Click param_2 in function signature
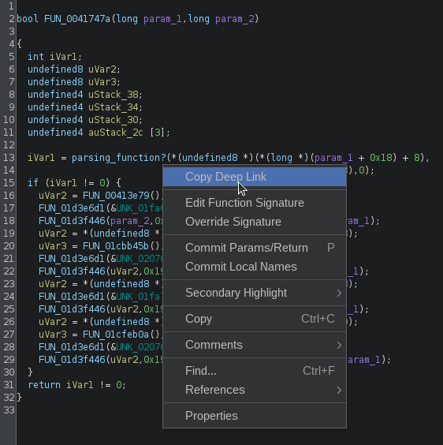The image size is (443, 445). (x=234, y=19)
